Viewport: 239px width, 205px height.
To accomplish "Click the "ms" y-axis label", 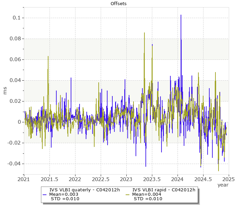I will click(5, 91).
